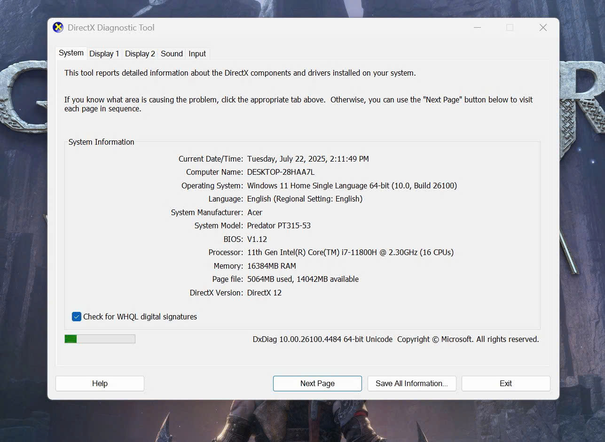Close the DirectX Diagnostic Tool window
Image resolution: width=605 pixels, height=442 pixels.
[x=543, y=28]
